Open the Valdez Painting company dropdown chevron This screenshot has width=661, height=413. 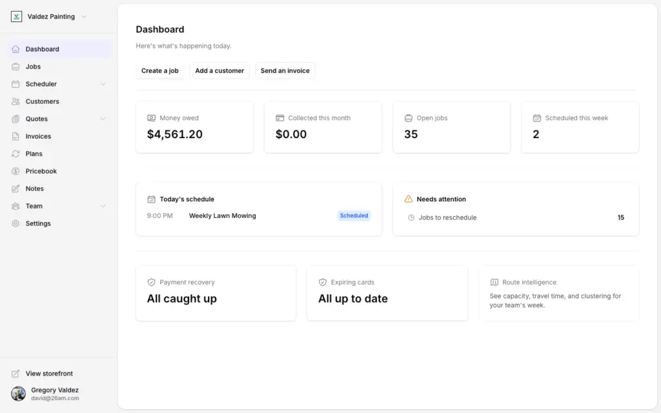click(x=84, y=17)
